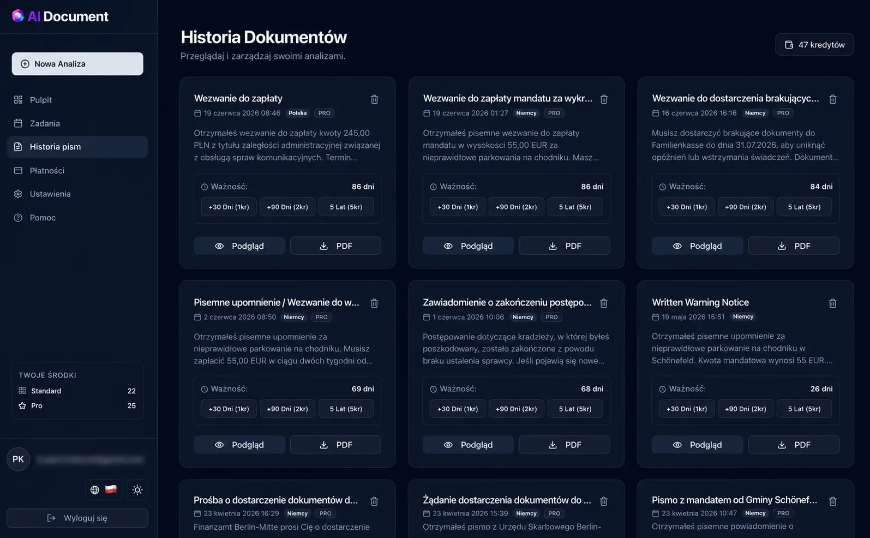Click 'Pro' funds row in Twoje środki
Screen dimensions: 870x538
click(77, 405)
